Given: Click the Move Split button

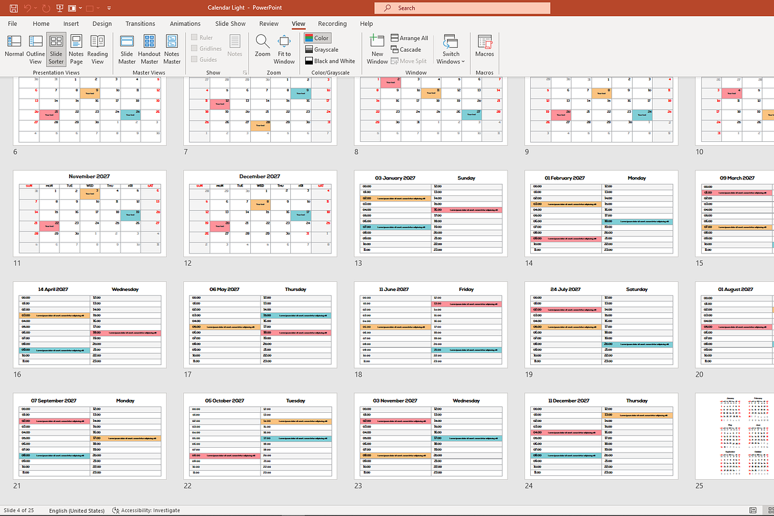Looking at the screenshot, I should 408,61.
